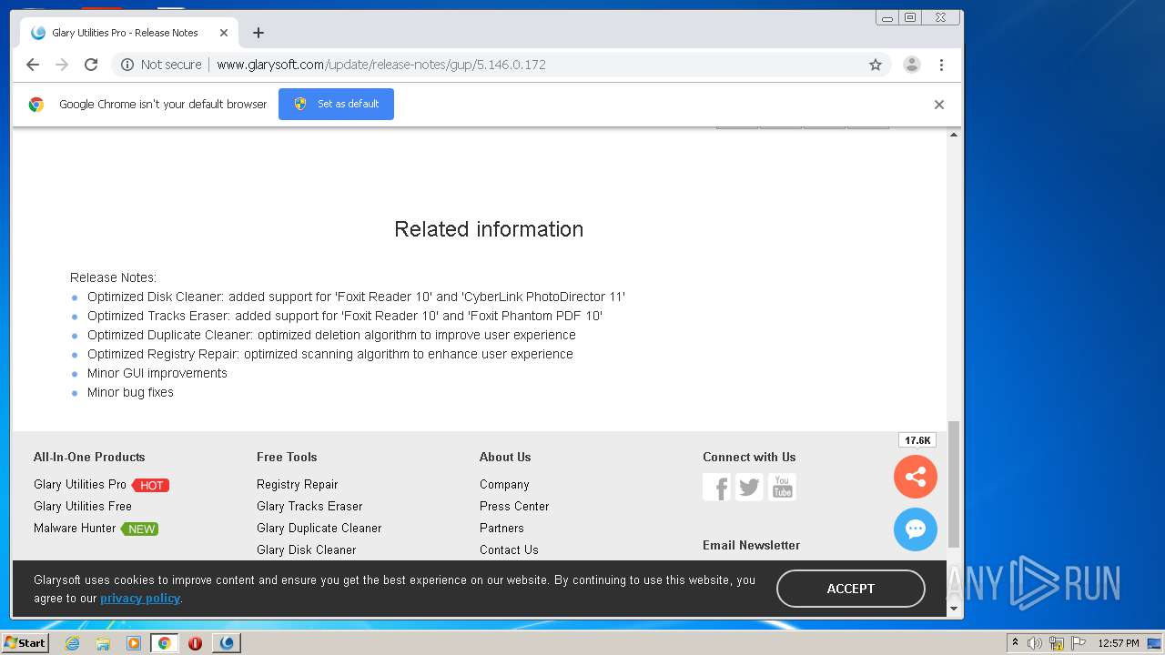Viewport: 1165px width, 655px height.
Task: Open Glarysoft YouTube channel icon
Action: pos(782,487)
